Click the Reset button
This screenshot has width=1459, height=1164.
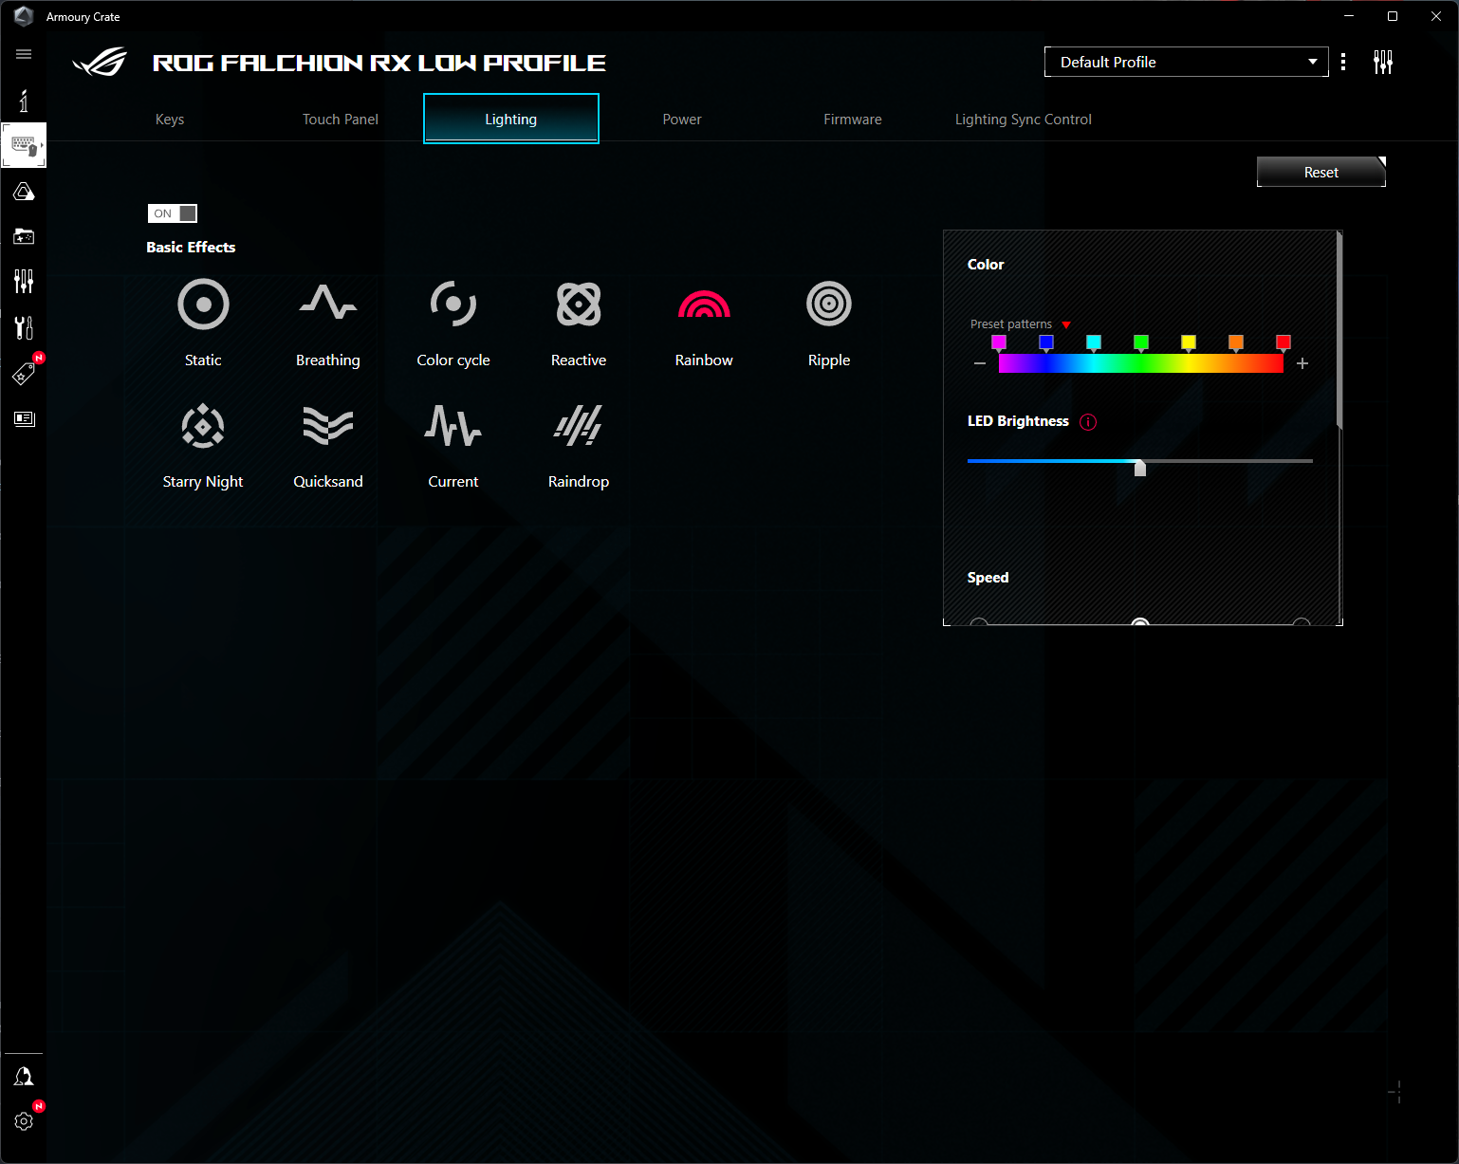click(x=1321, y=172)
